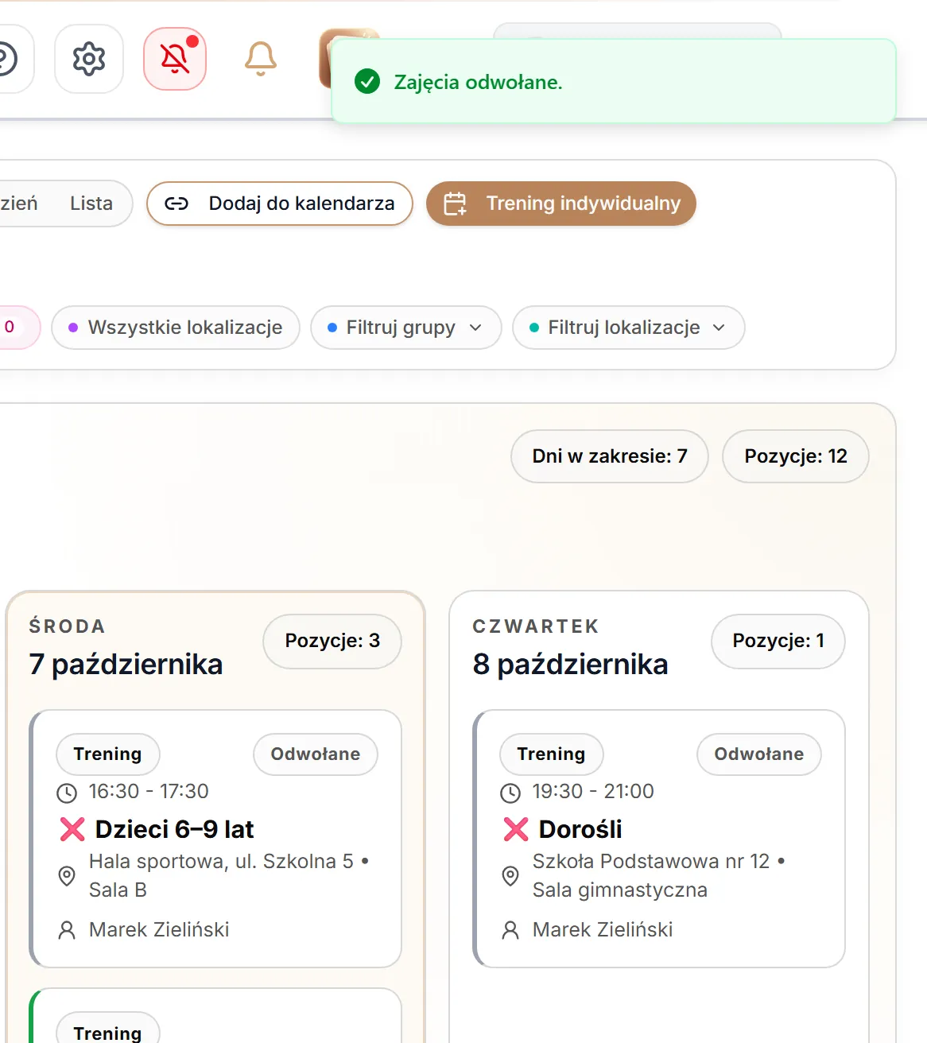Click the time '16:30 - 17:30'
Viewport: 927px width, 1043px height.
(x=149, y=792)
